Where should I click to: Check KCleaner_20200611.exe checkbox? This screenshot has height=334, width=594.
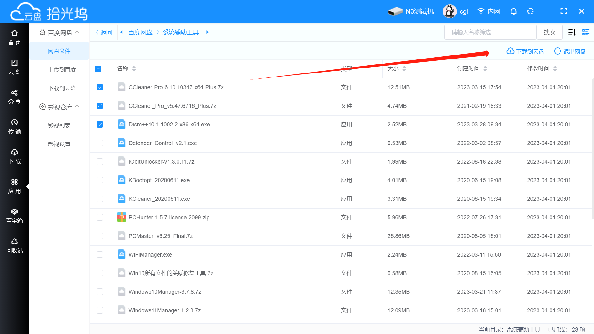point(100,199)
